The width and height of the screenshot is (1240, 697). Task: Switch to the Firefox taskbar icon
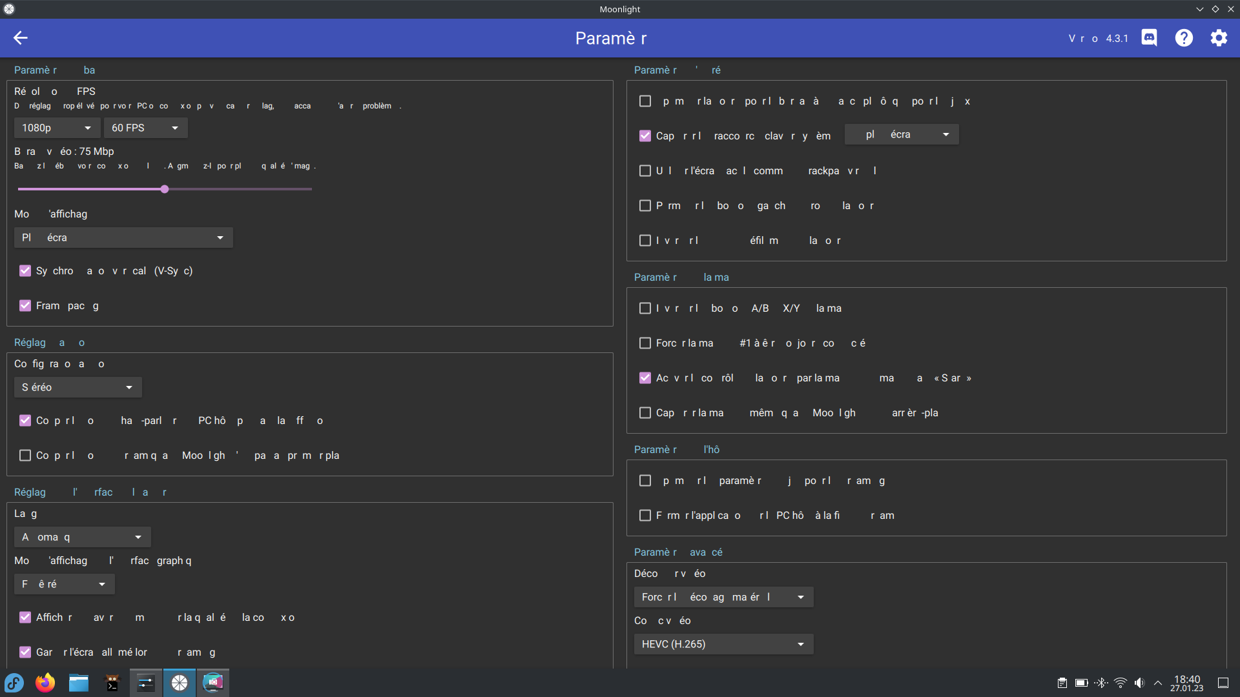(x=45, y=683)
